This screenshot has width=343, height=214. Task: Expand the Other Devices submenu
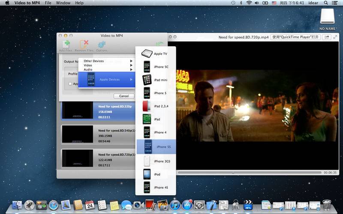click(x=107, y=61)
